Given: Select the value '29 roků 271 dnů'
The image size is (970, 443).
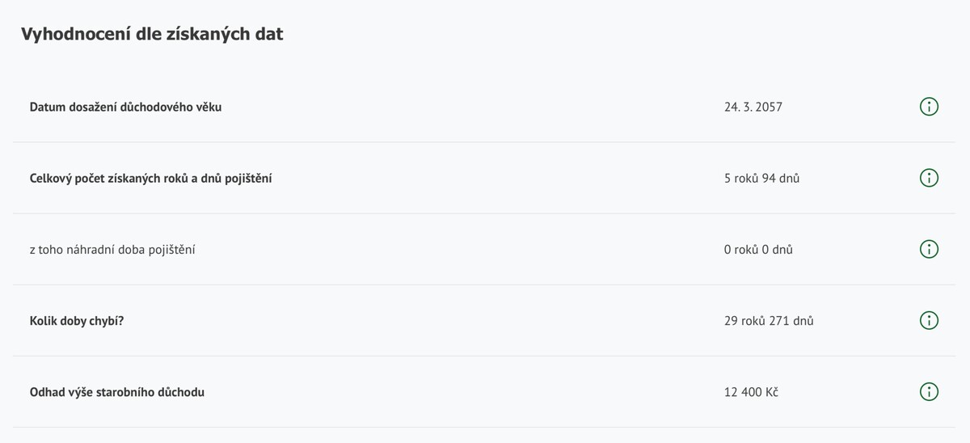Looking at the screenshot, I should point(769,320).
